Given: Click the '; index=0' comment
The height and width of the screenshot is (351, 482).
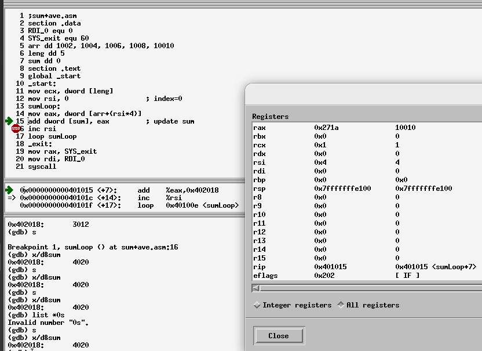Looking at the screenshot, I should (164, 99).
